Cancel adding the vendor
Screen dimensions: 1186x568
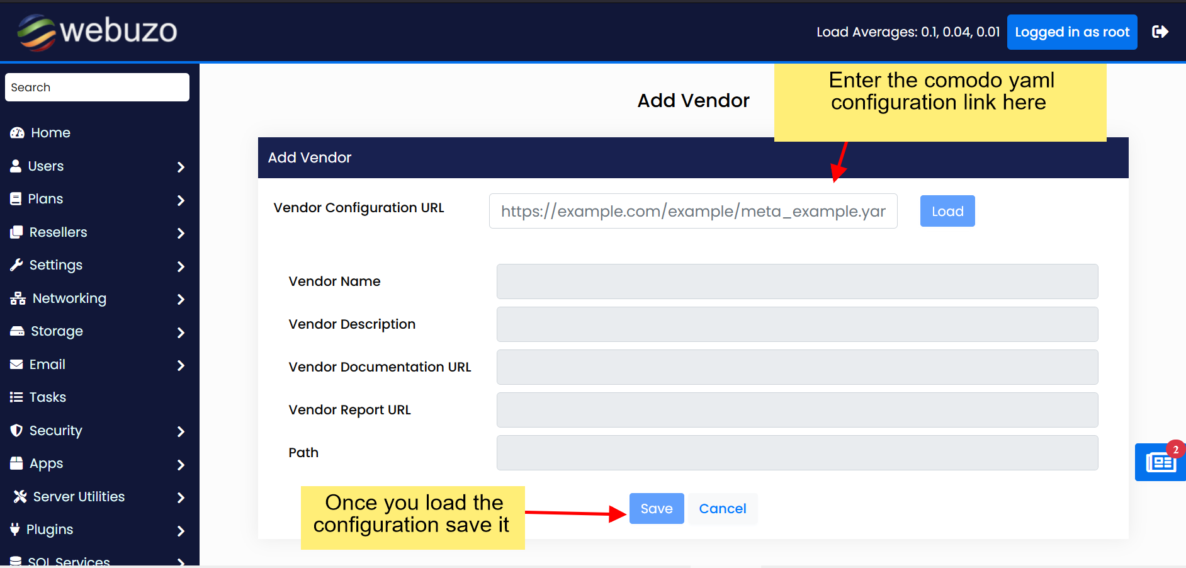pos(722,509)
